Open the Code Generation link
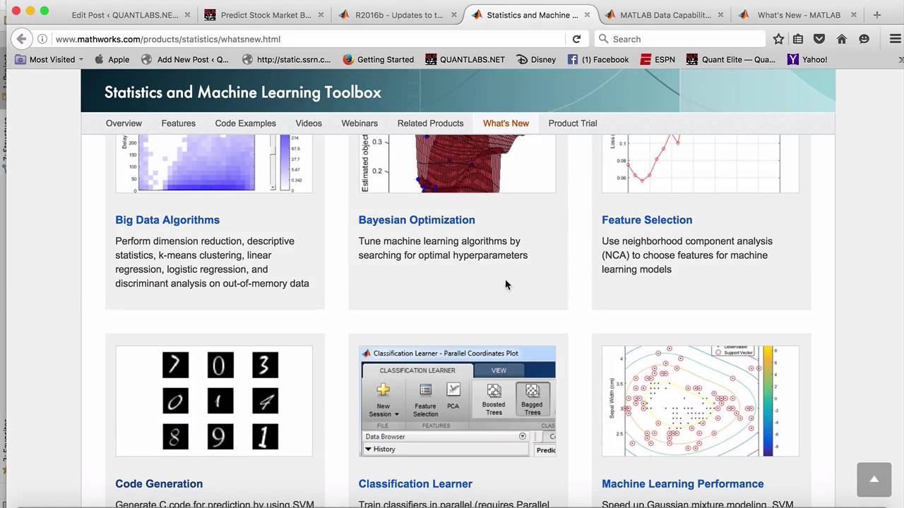Screen dimensions: 904x508 (x=159, y=484)
